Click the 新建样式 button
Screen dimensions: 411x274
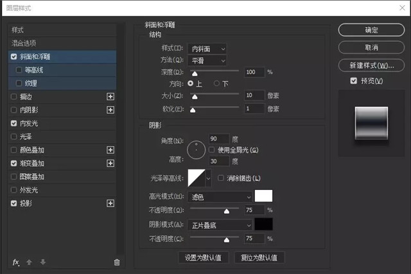(x=371, y=65)
